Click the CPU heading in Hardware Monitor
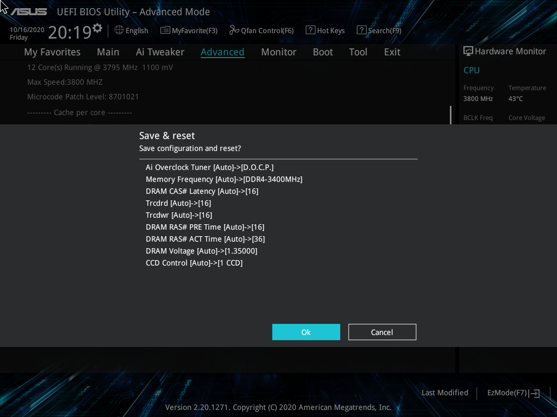Image resolution: width=557 pixels, height=417 pixels. 472,70
